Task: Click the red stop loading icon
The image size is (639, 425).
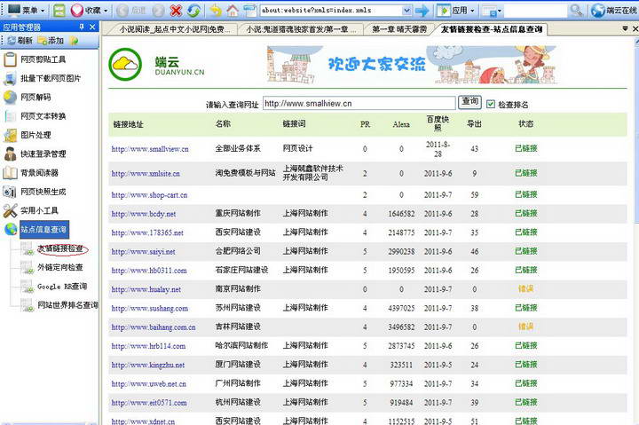Action: [176, 11]
